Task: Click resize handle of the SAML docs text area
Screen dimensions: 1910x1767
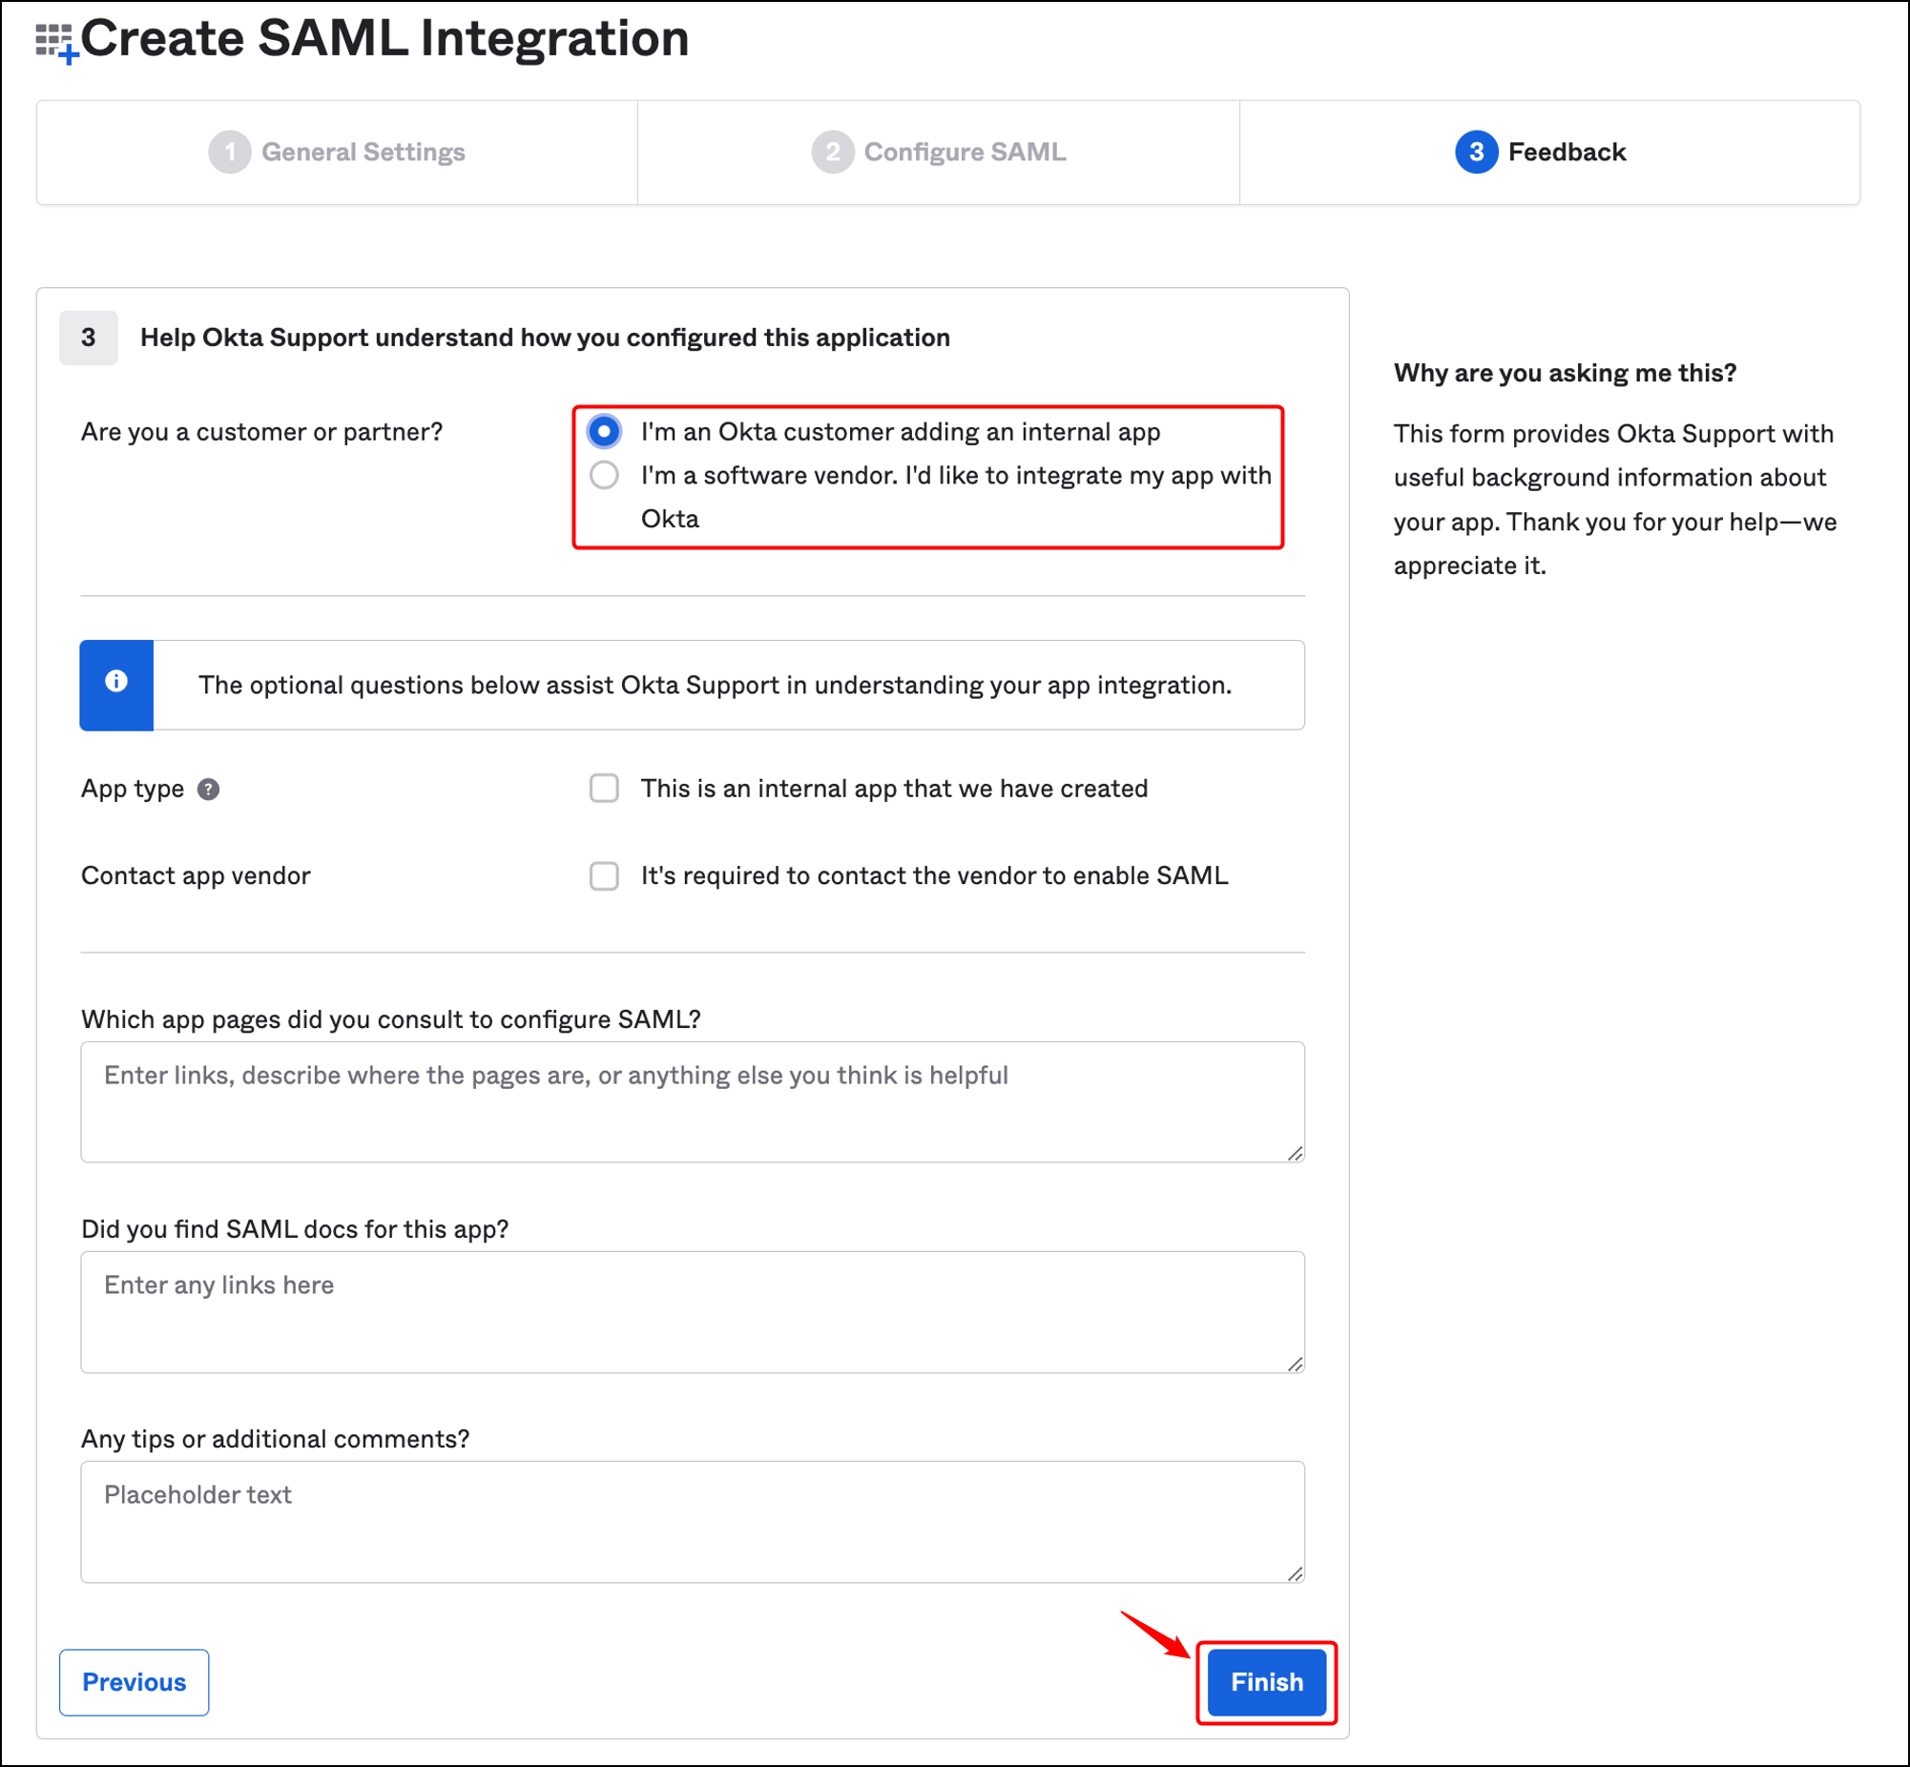Action: click(x=1295, y=1364)
